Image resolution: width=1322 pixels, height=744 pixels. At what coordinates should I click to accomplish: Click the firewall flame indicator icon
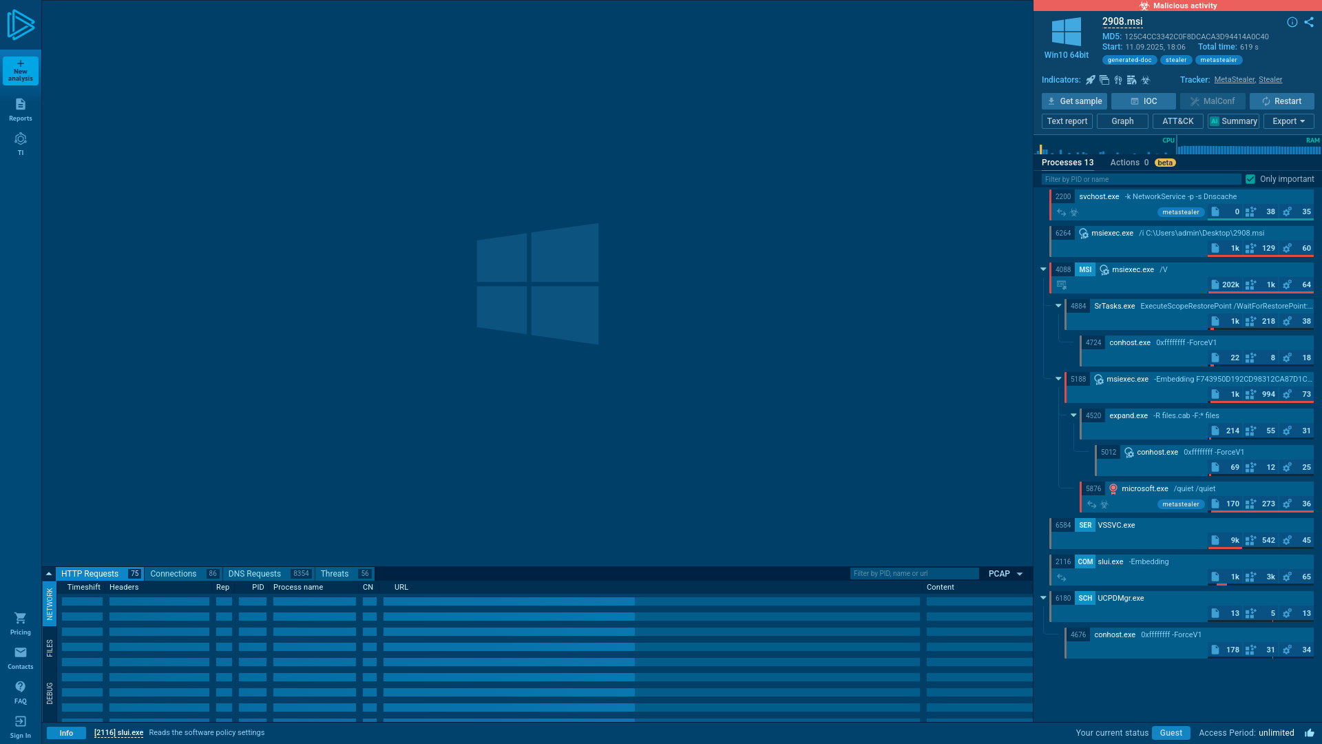pos(1131,80)
